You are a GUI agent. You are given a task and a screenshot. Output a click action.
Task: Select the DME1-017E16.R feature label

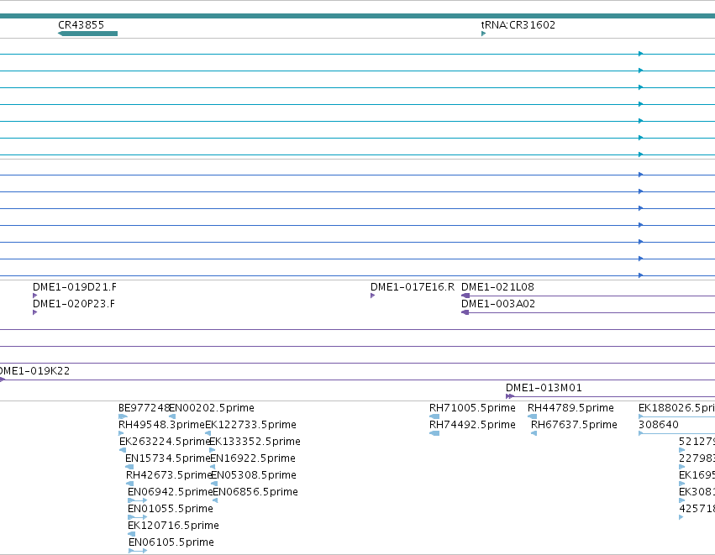[413, 287]
